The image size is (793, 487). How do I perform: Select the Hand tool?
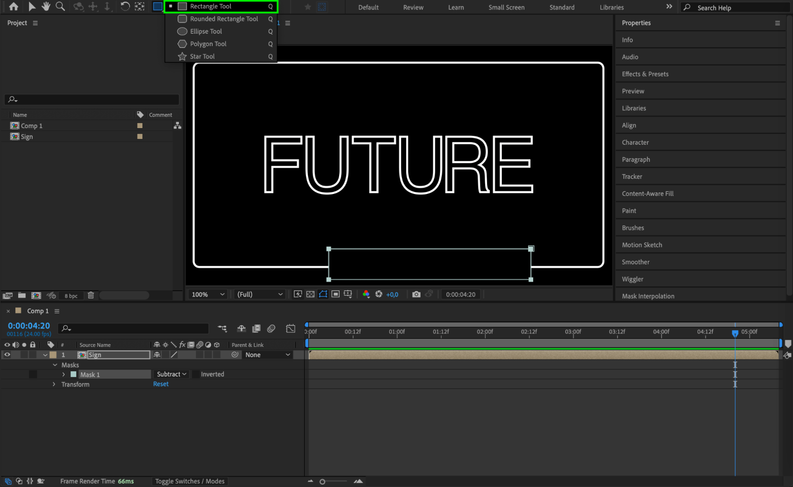[x=46, y=6]
